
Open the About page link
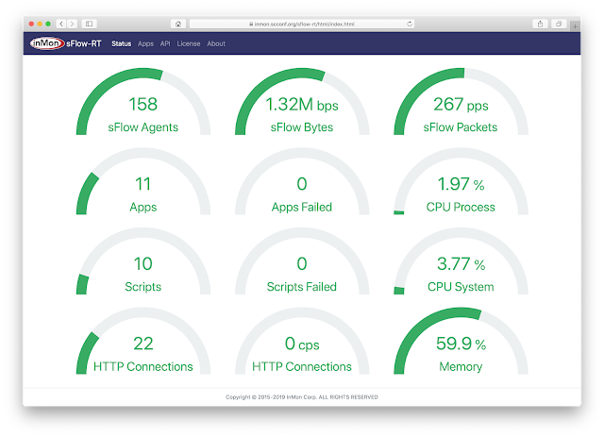click(x=216, y=44)
